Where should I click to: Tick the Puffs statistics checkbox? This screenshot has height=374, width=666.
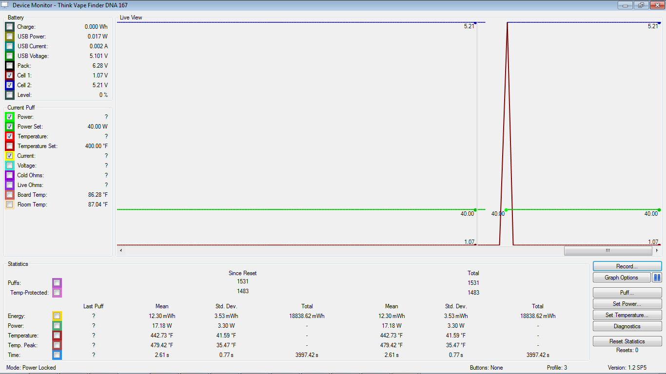57,283
